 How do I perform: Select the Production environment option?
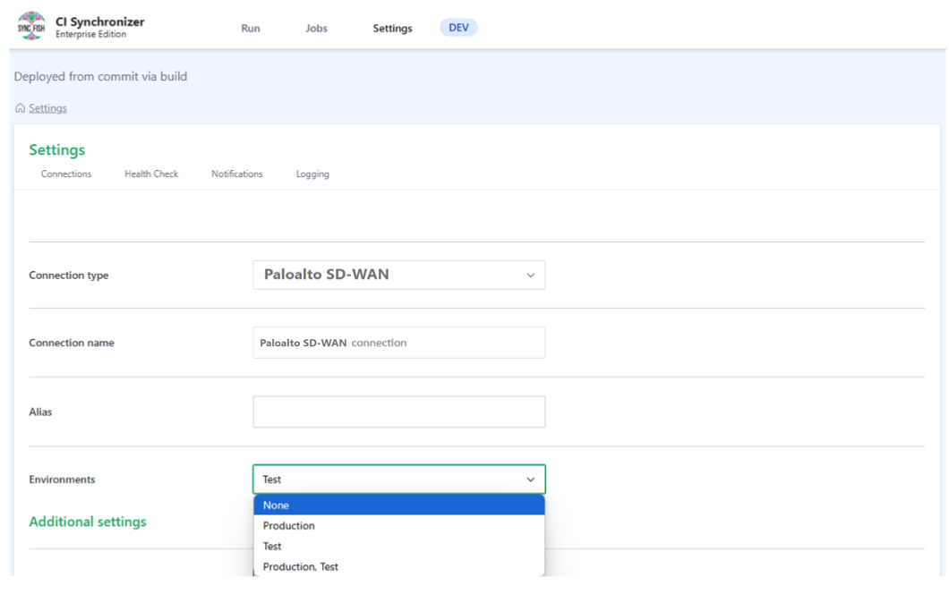point(398,526)
